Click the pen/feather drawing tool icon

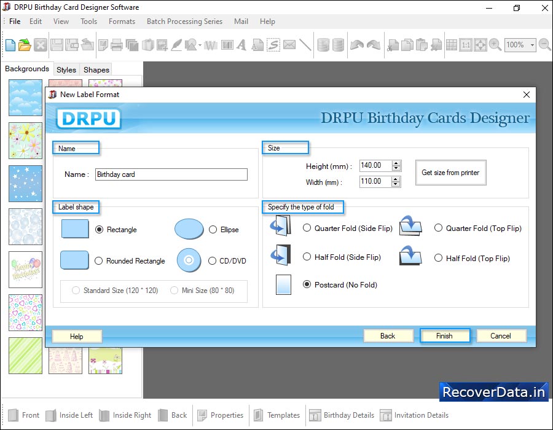[176, 45]
